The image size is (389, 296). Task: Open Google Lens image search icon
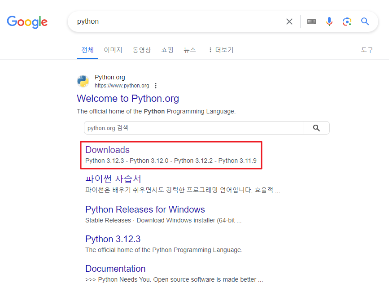347,22
